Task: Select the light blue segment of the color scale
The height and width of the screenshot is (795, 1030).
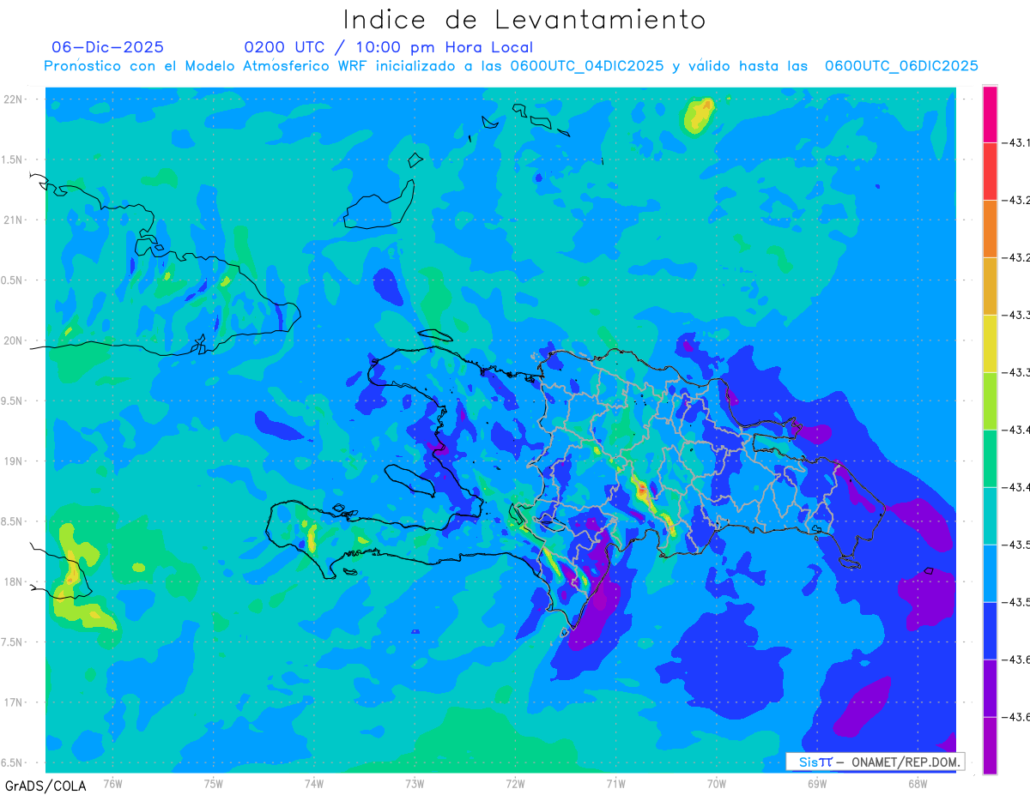Action: (990, 574)
